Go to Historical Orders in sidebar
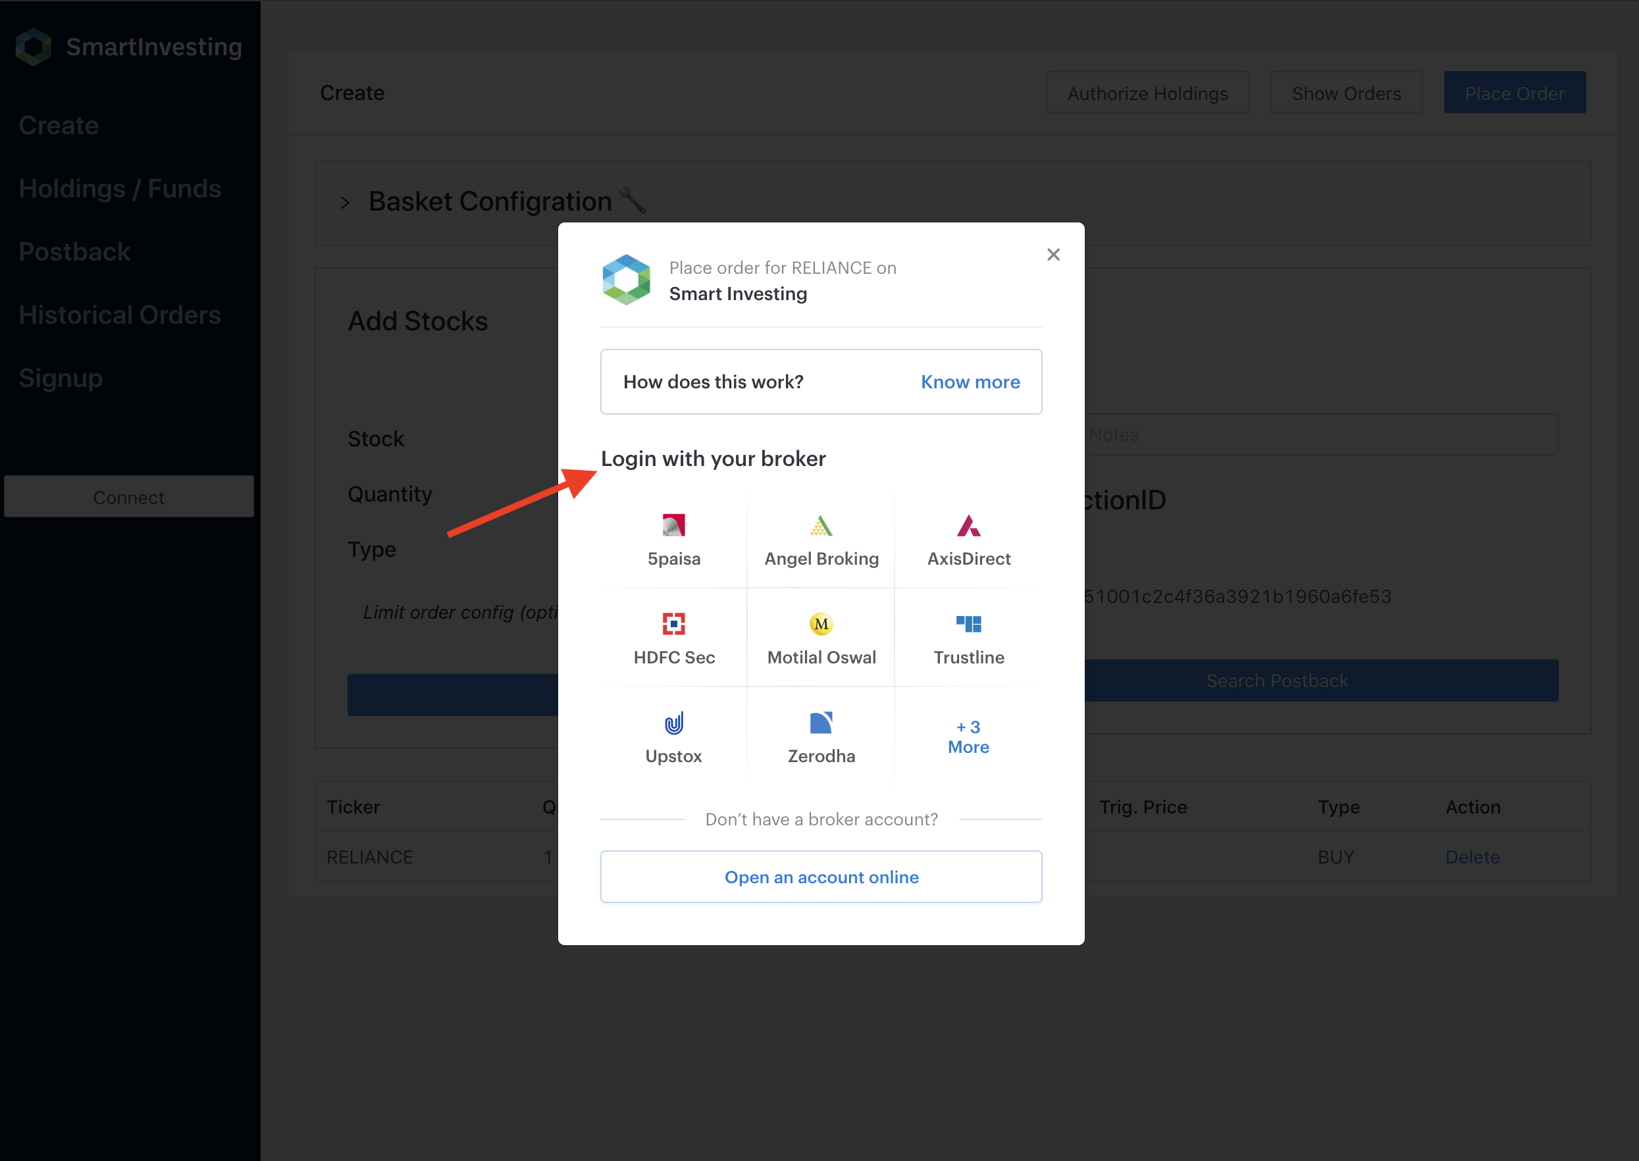This screenshot has width=1639, height=1161. [x=119, y=315]
